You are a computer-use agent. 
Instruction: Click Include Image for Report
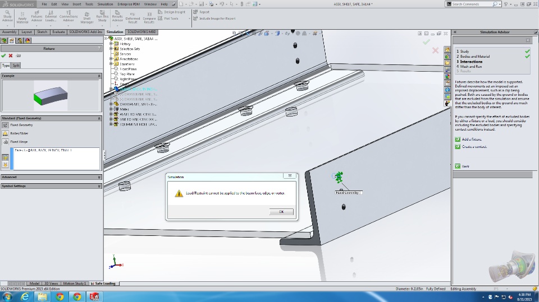point(214,18)
